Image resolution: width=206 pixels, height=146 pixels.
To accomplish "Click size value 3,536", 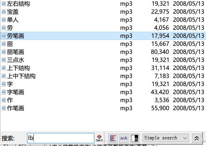I will pos(162,100).
